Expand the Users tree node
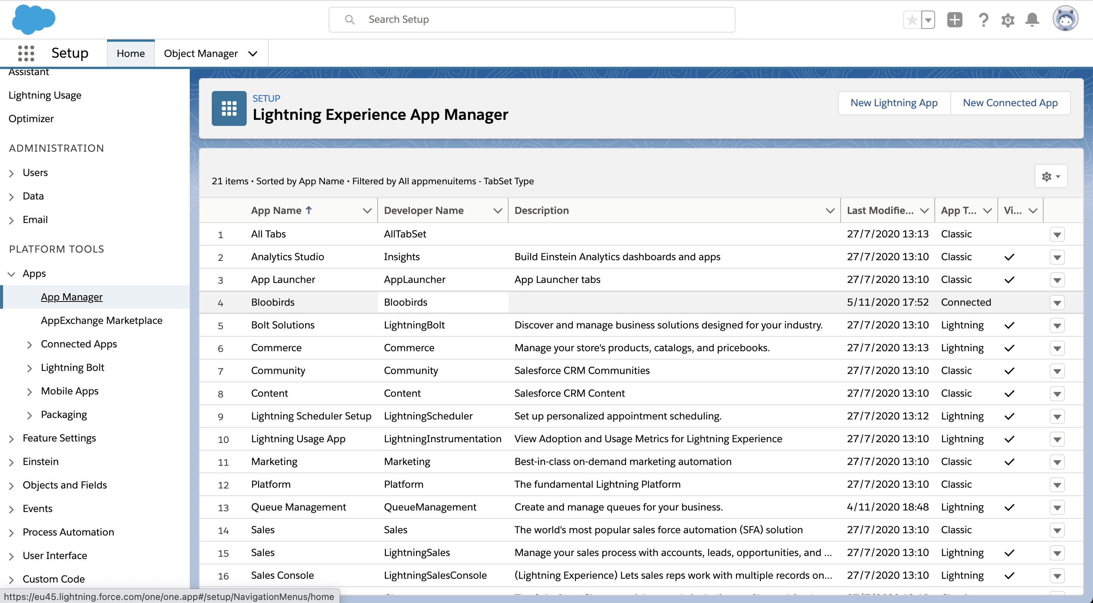The width and height of the screenshot is (1093, 603). [11, 173]
